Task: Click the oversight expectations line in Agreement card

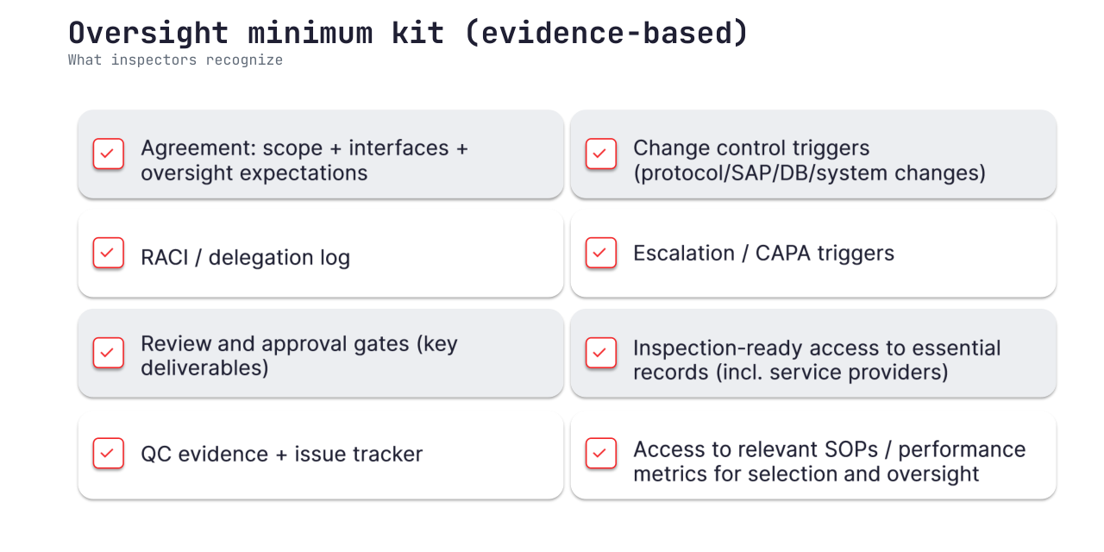Action: [x=254, y=173]
